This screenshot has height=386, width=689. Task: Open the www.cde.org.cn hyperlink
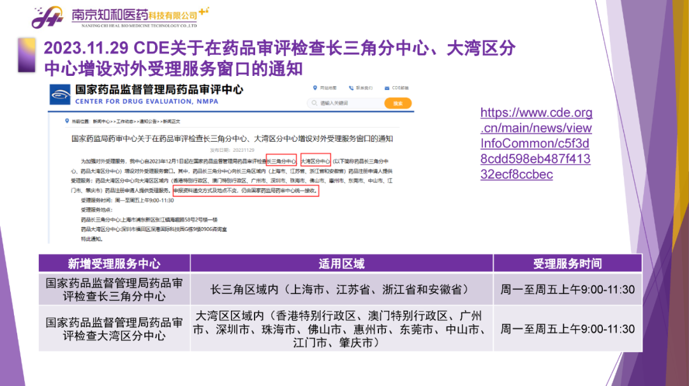coord(536,144)
